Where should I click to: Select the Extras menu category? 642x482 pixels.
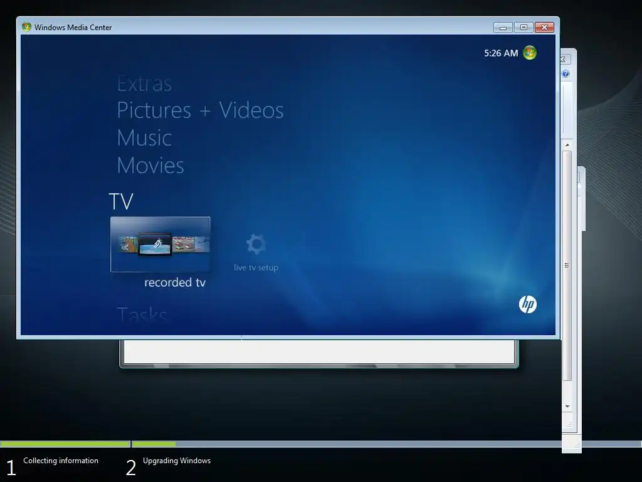[144, 84]
